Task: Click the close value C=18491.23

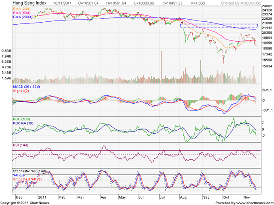Action: pos(172,3)
